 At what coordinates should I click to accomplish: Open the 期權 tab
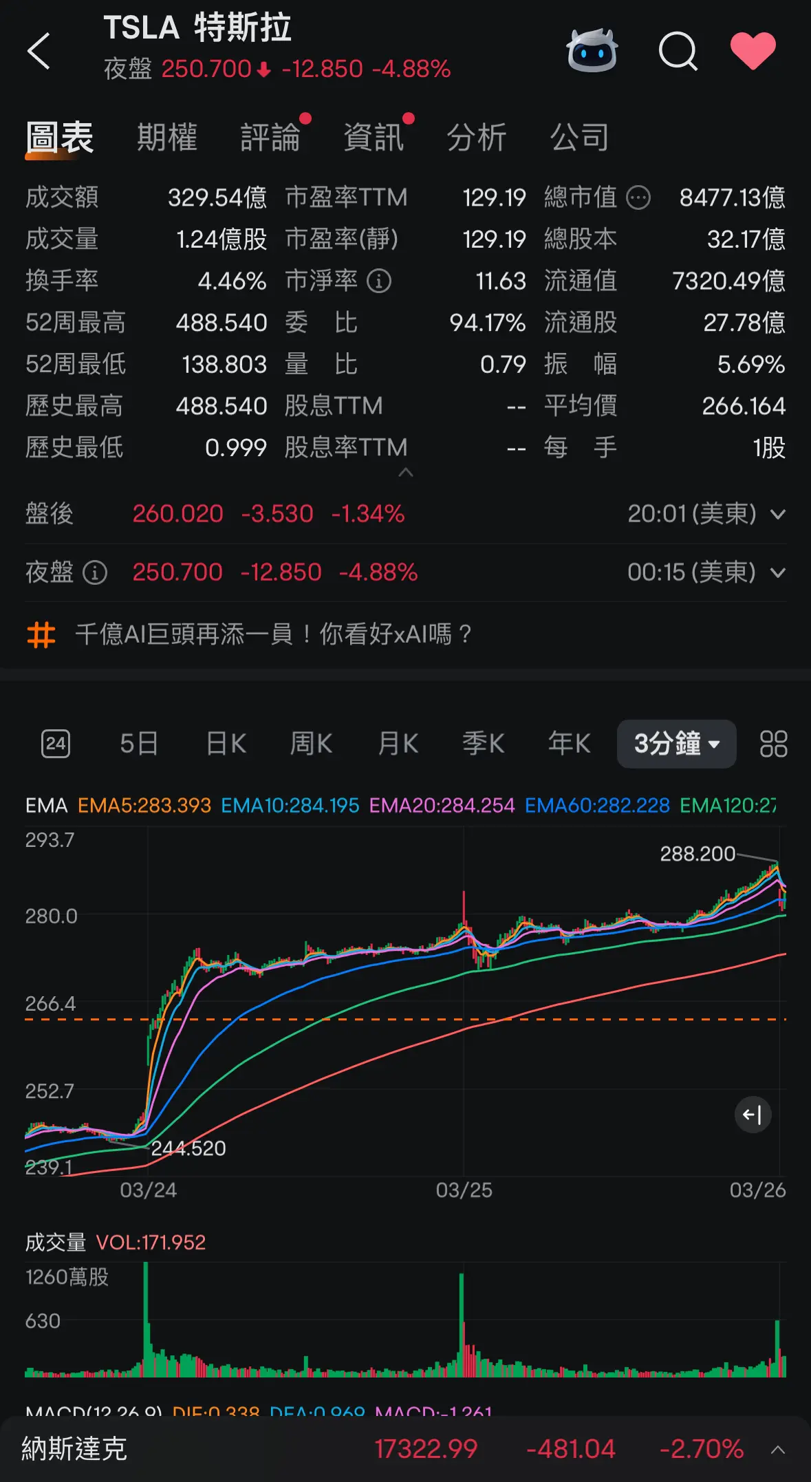click(167, 138)
